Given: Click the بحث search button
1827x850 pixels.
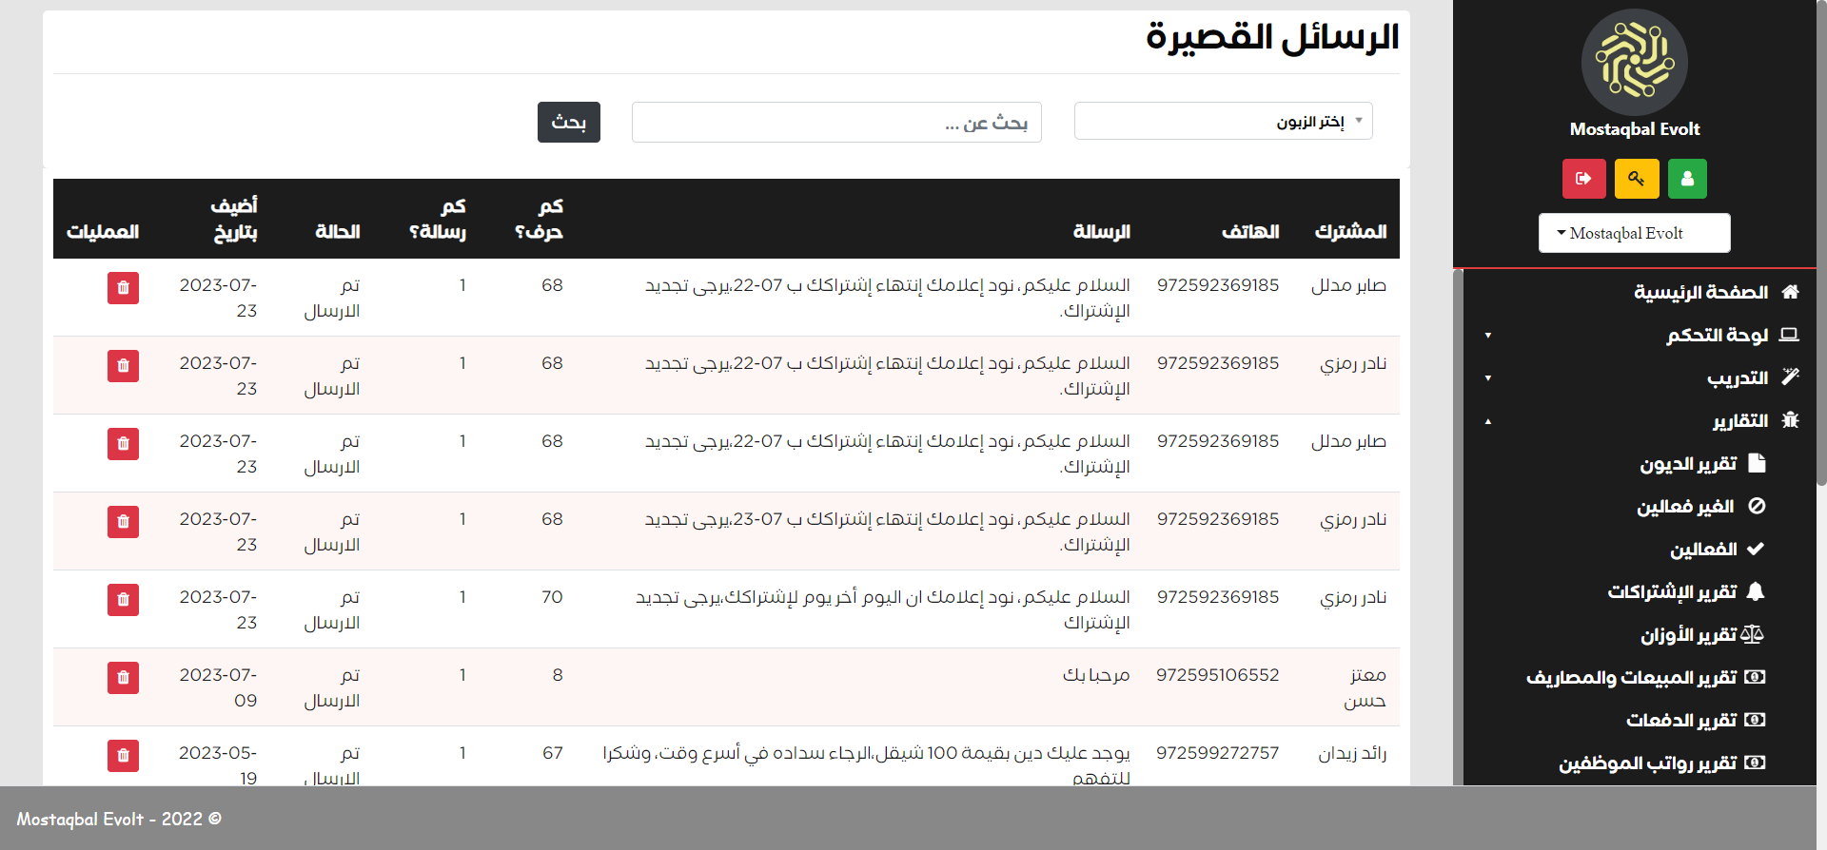Looking at the screenshot, I should pyautogui.click(x=568, y=123).
